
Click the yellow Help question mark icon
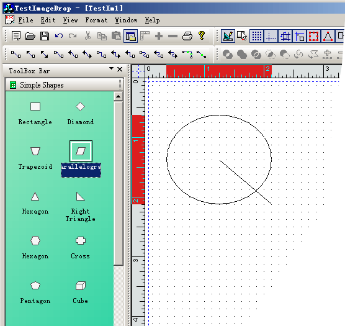click(202, 35)
